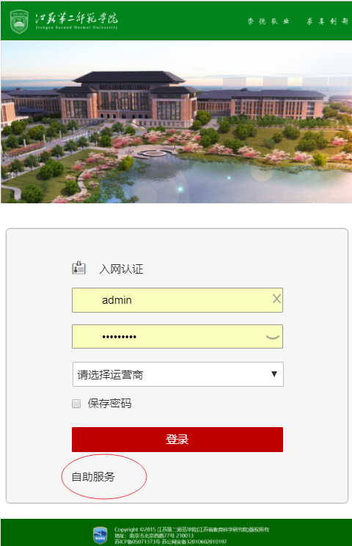352x546 pixels.
Task: Click the university crest emblem logo
Action: tap(19, 21)
